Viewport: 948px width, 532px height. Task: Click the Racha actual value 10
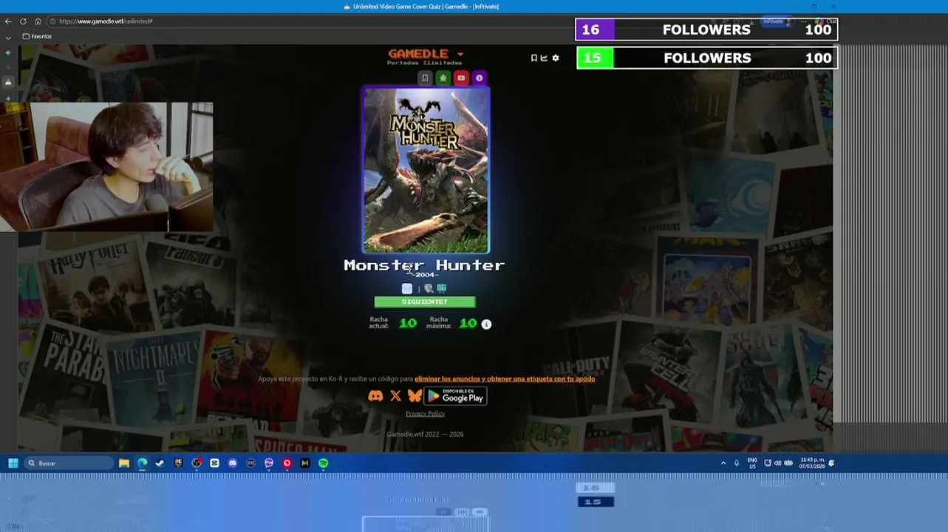[408, 323]
